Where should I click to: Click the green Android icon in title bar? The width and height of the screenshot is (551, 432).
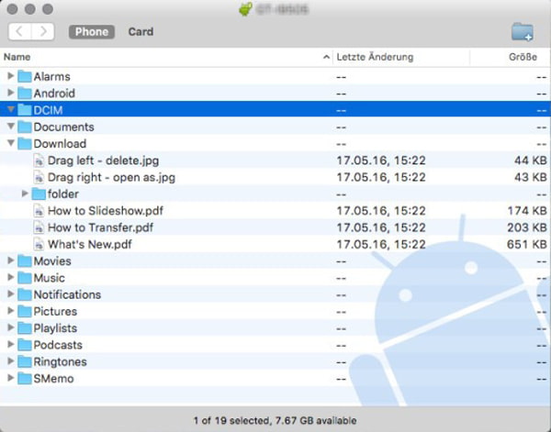pos(246,9)
